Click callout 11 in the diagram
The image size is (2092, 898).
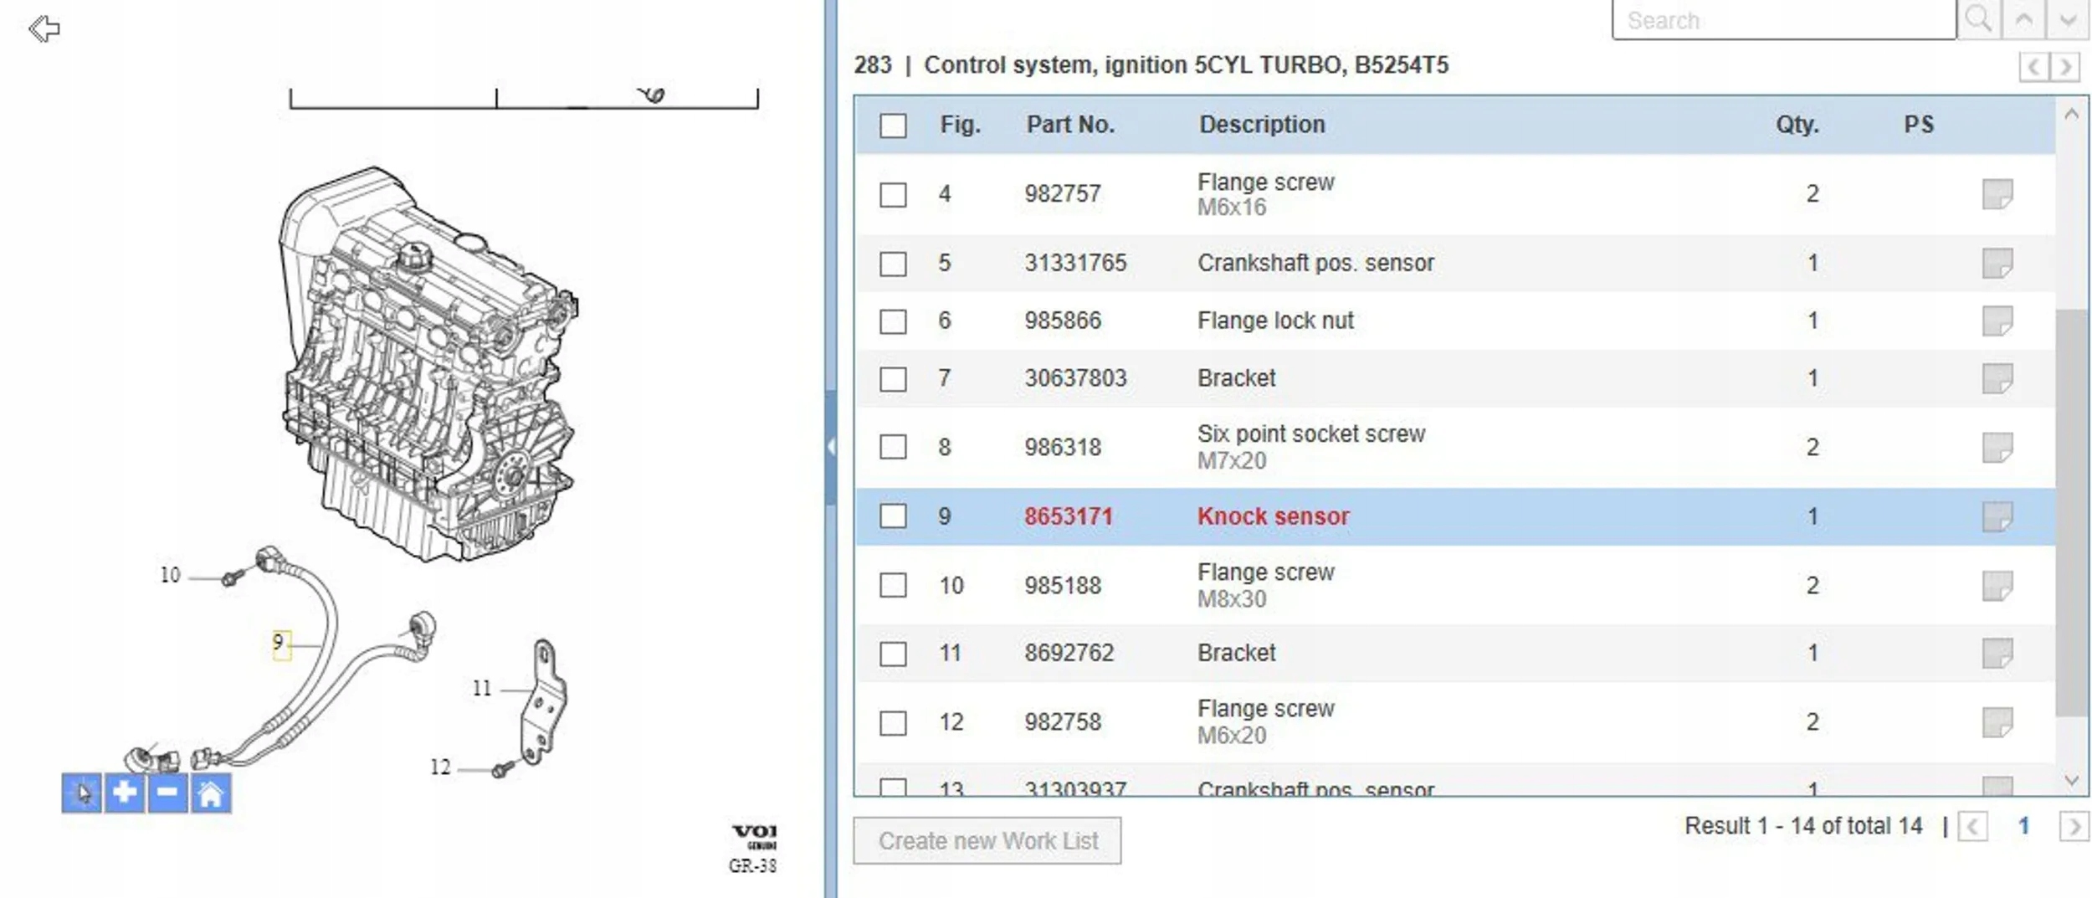(482, 688)
